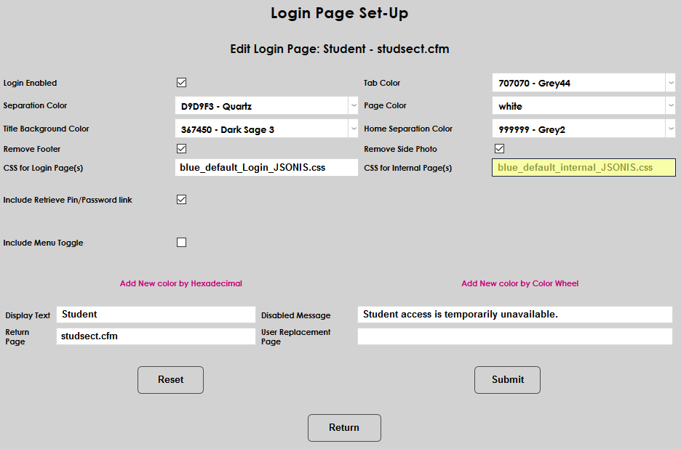This screenshot has height=449, width=681.
Task: Click the Return button
Action: coord(344,428)
